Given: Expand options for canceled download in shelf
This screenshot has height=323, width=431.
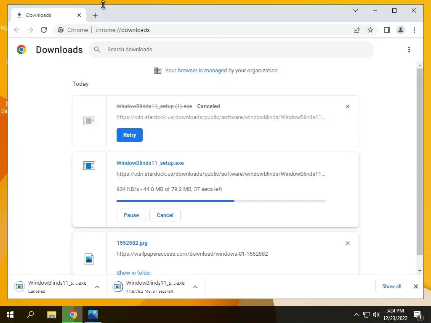Looking at the screenshot, I should (x=97, y=287).
